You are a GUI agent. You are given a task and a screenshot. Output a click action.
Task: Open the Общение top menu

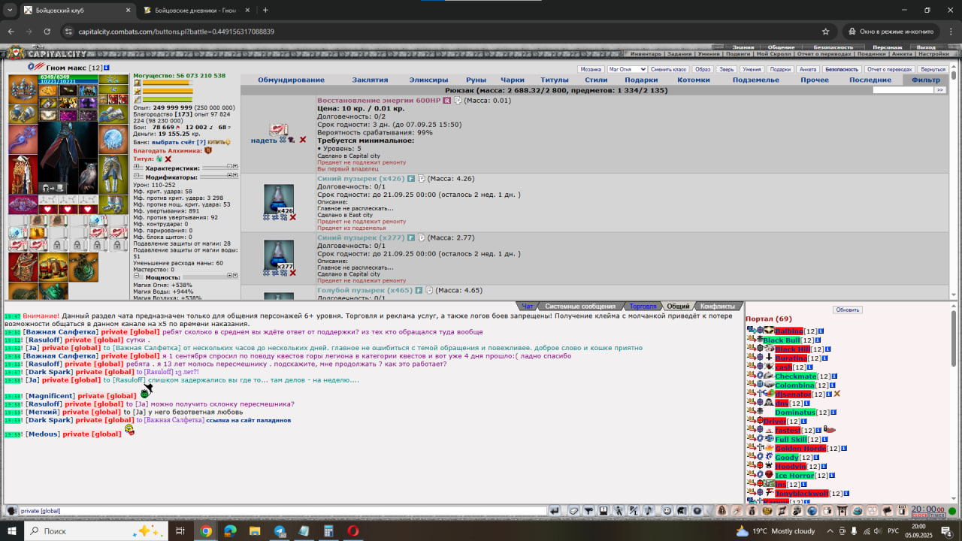(781, 47)
